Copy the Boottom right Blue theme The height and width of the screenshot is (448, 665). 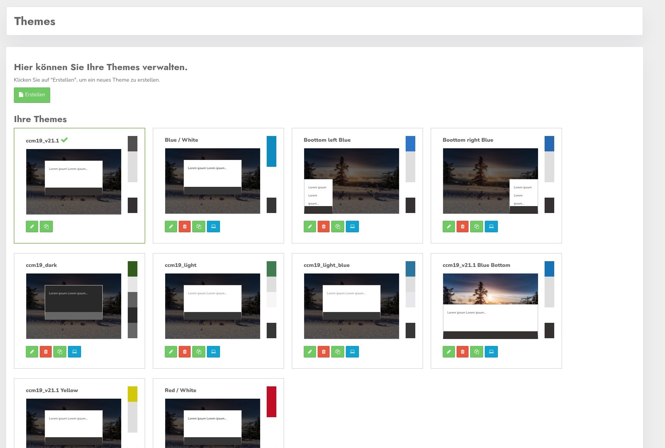(x=477, y=227)
